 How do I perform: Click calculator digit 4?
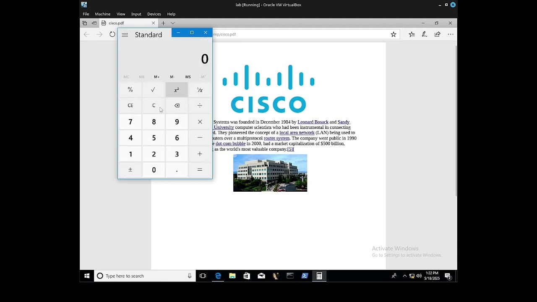(x=130, y=138)
